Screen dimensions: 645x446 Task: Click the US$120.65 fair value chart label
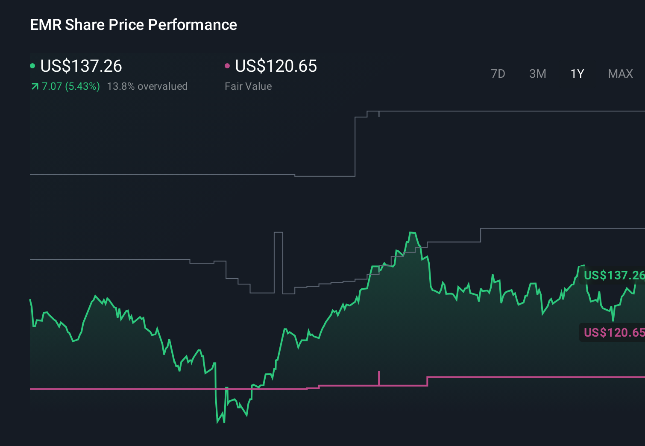pos(614,333)
